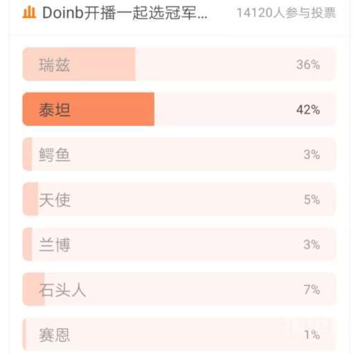Click the dark orange 泰坦 progress fill
360x354 pixels.
point(89,109)
